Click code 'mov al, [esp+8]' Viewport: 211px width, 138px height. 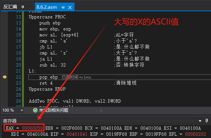tap(59, 35)
